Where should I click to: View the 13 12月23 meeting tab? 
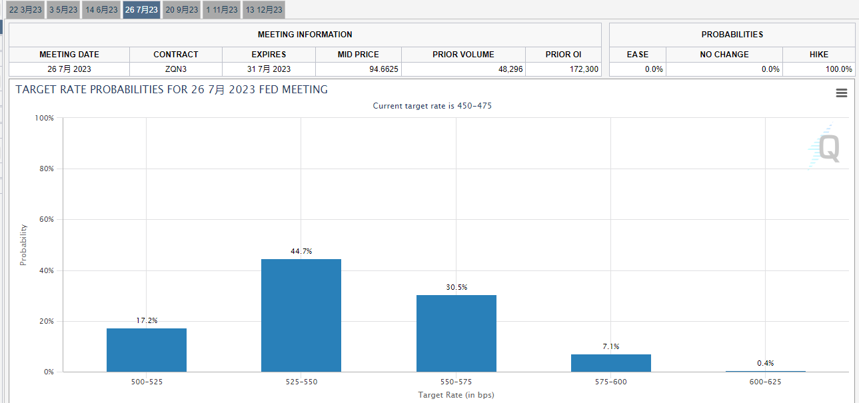click(264, 10)
